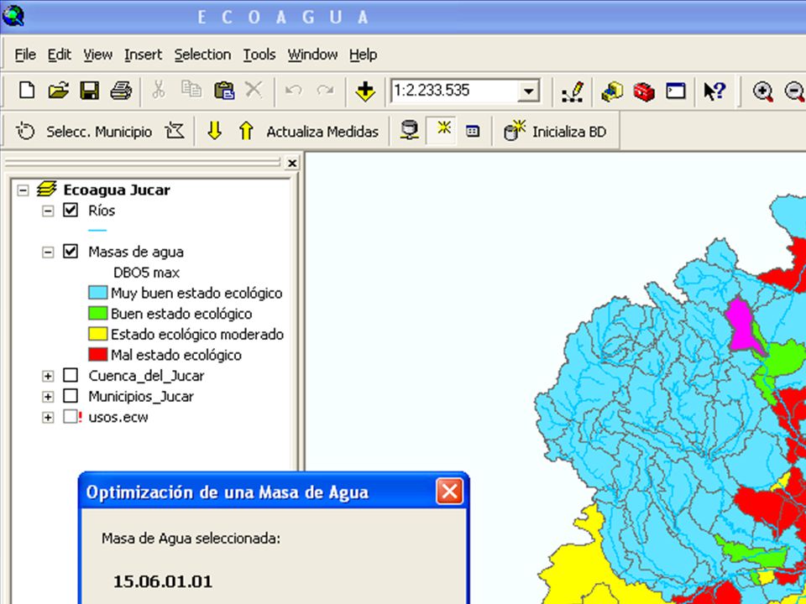
Task: Enable the Cuenca_del_Jucar layer checkbox
Action: point(71,376)
